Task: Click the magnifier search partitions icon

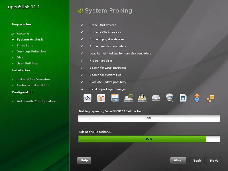Action: [x=170, y=98]
